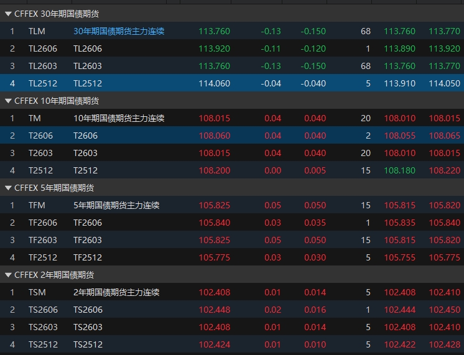
Task: Select the TS2606 code cell
Action: (x=43, y=310)
